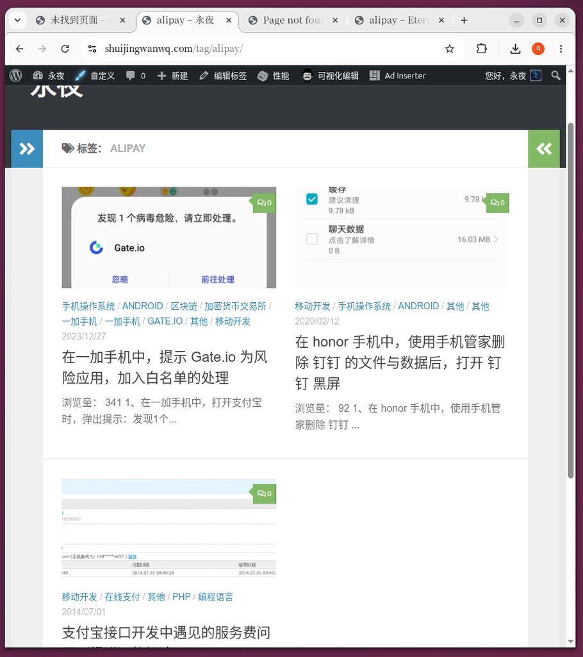Screen dimensions: 583x657
Task: Open the Gate.io virus warning thumbnail
Action: click(x=168, y=237)
